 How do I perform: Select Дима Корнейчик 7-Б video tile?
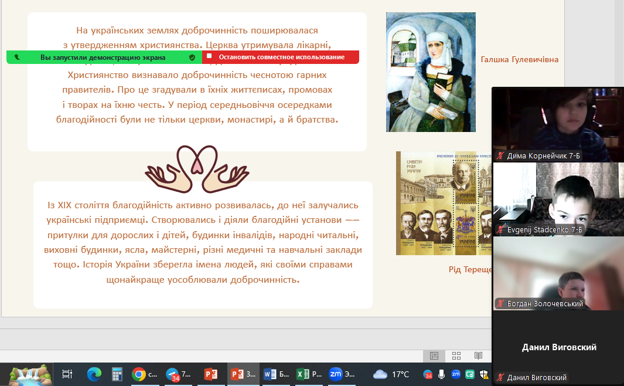coord(558,125)
